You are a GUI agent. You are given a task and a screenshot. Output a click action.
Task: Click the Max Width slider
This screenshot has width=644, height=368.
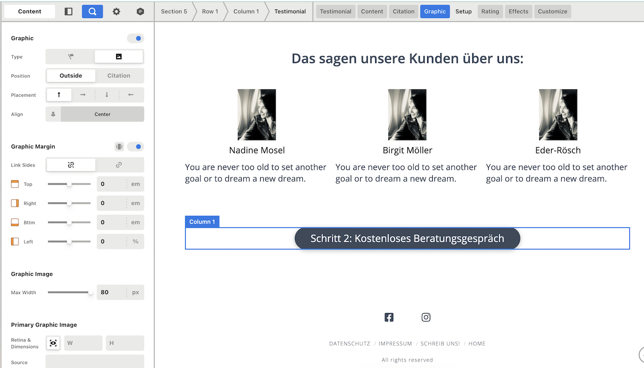[69, 292]
